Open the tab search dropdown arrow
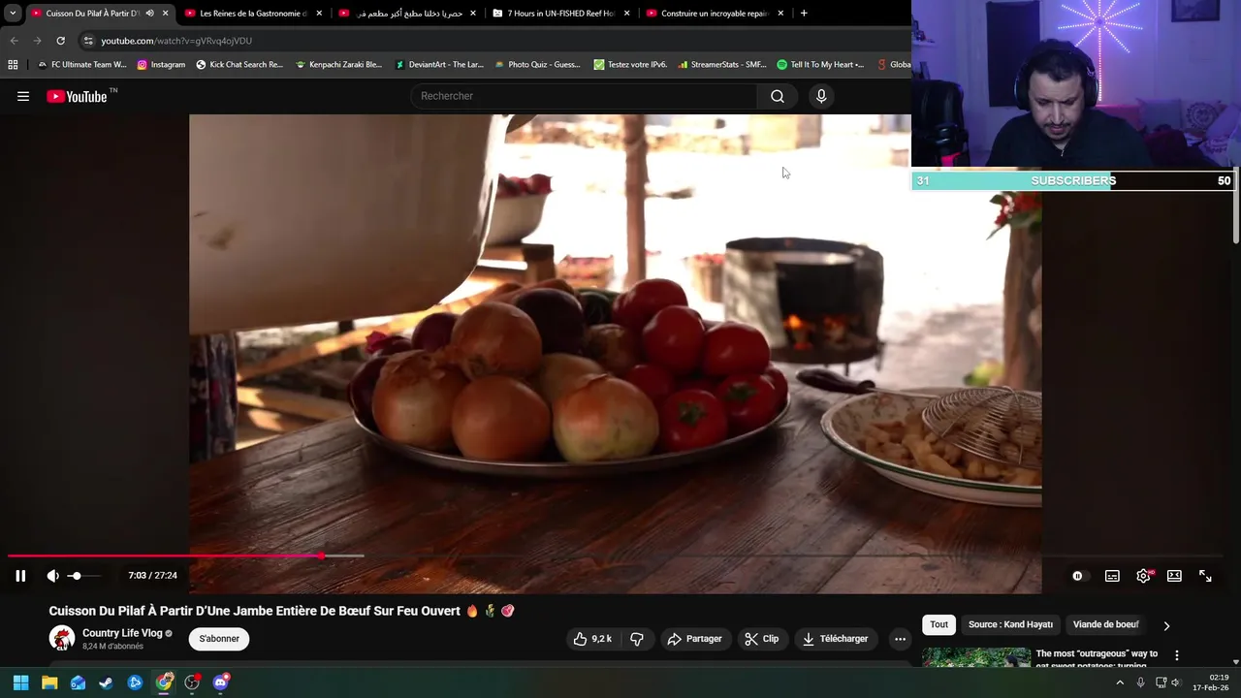The height and width of the screenshot is (698, 1241). click(x=13, y=14)
